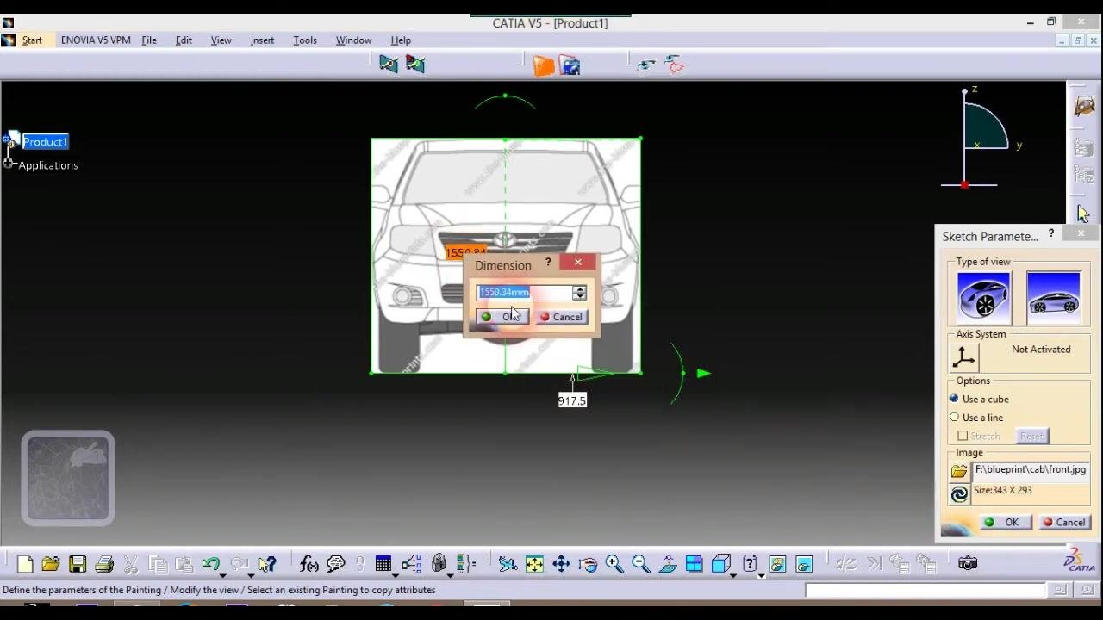The width and height of the screenshot is (1103, 620).
Task: Open the Window menu
Action: coord(353,40)
